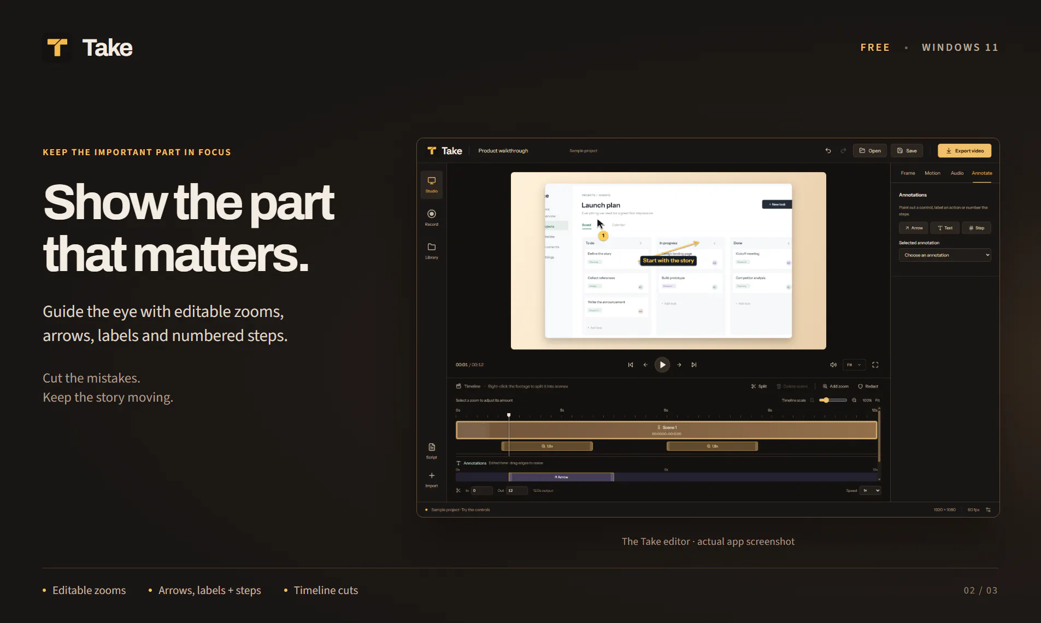Skip to the end of the video
This screenshot has height=623, width=1041.
[x=694, y=365]
